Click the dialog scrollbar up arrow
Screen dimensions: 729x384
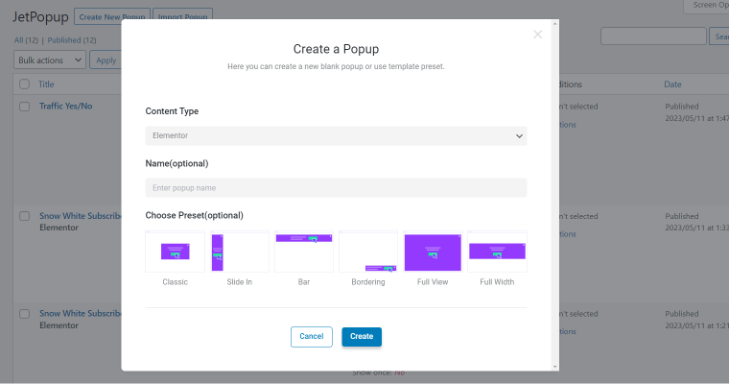click(x=554, y=23)
